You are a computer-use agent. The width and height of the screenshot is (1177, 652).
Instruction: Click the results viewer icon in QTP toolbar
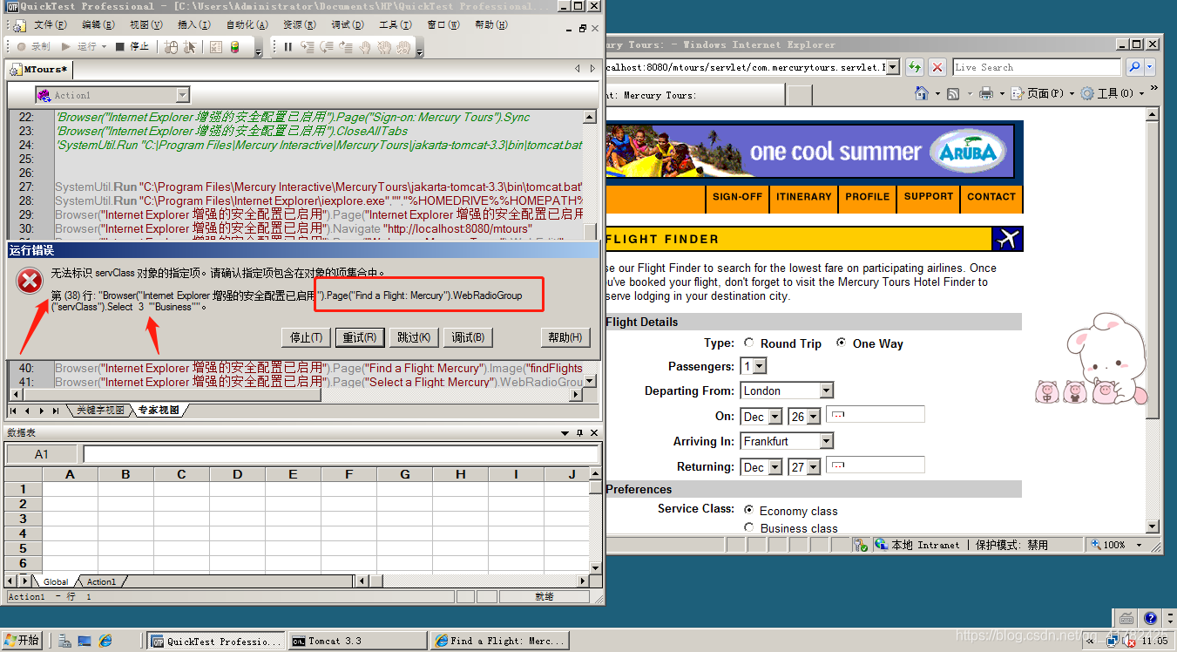pyautogui.click(x=215, y=46)
